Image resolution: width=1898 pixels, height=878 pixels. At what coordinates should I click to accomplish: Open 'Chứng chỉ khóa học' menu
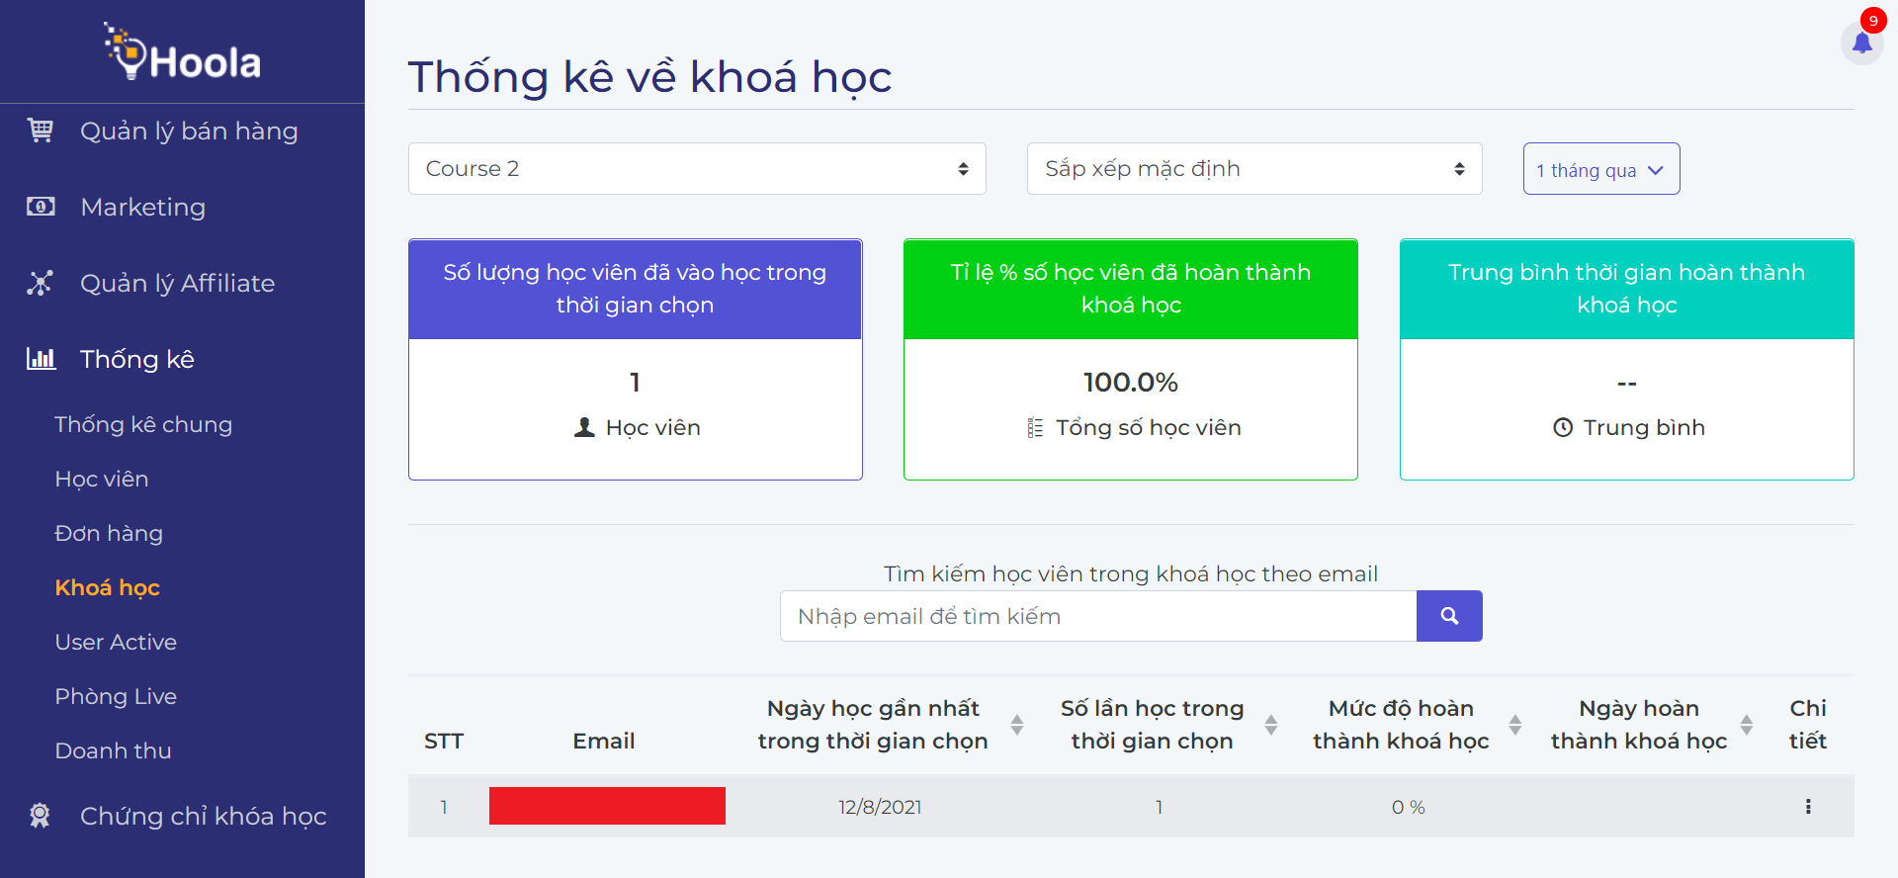click(203, 816)
